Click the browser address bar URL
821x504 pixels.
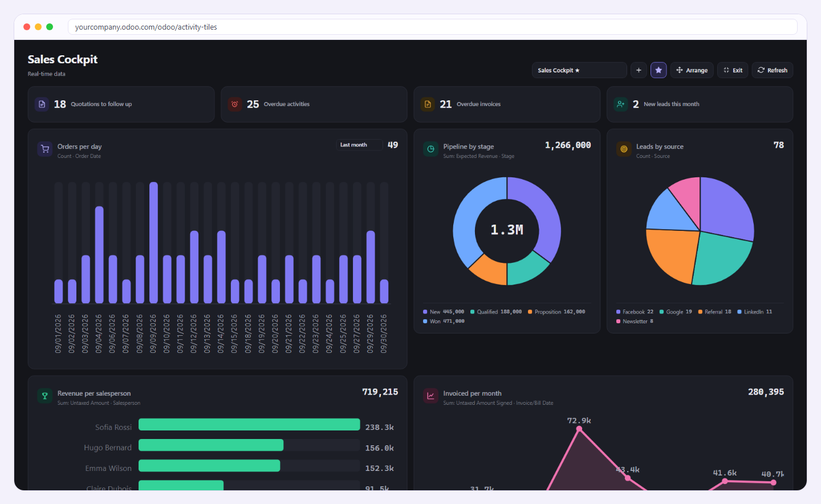[146, 27]
